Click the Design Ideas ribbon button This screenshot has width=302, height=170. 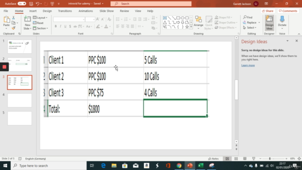(x=269, y=23)
